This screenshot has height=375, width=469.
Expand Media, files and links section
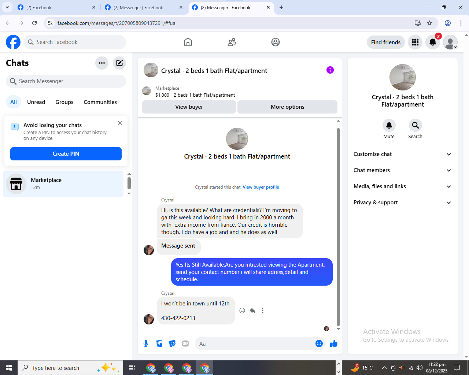pos(402,186)
